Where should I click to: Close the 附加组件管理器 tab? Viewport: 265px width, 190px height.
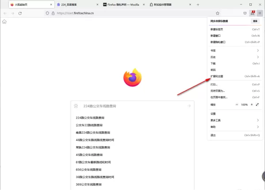(190, 4)
